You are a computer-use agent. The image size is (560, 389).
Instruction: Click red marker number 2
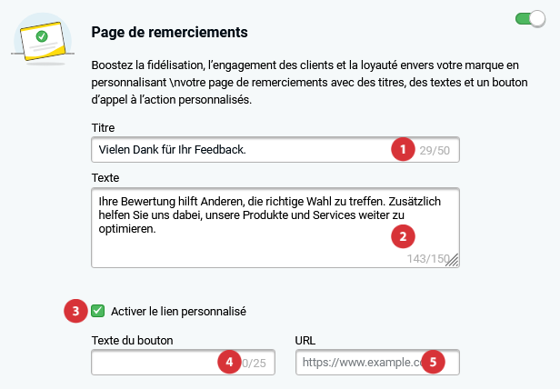[x=403, y=236]
